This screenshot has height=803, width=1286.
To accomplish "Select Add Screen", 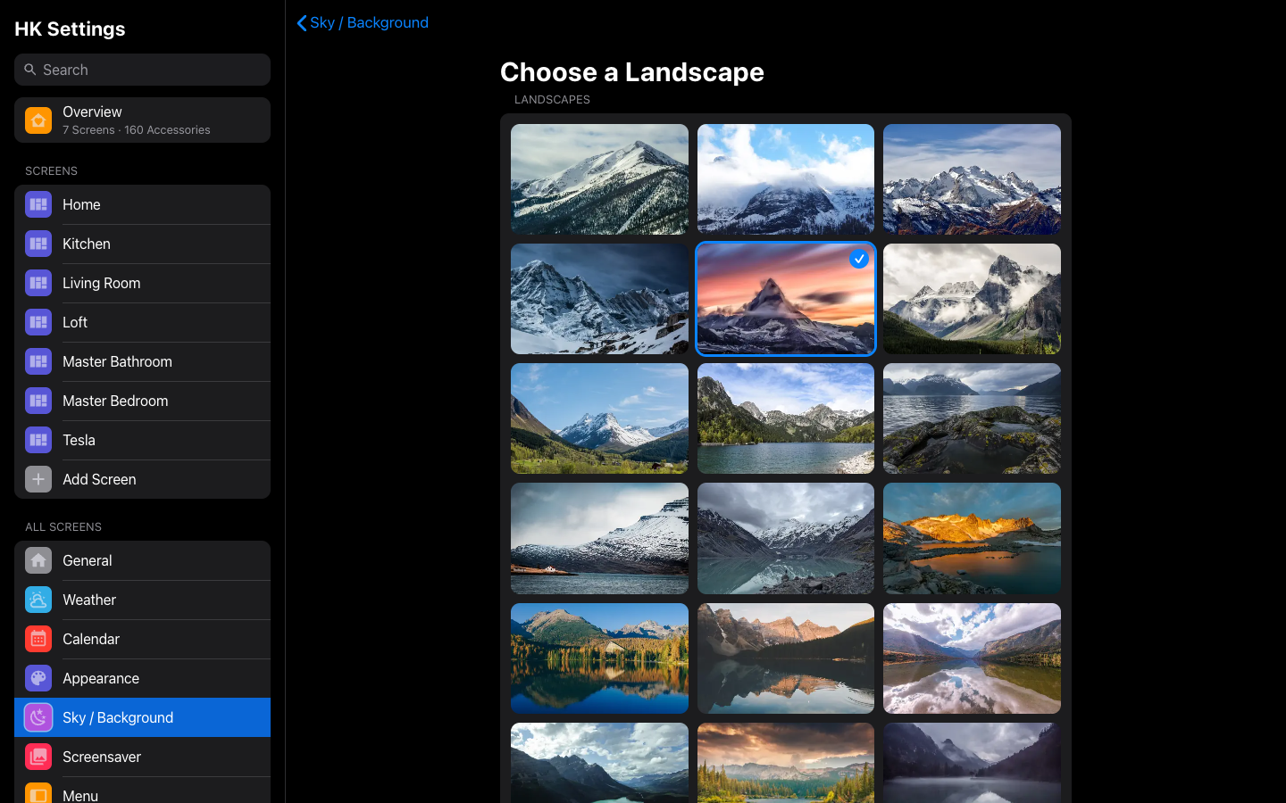I will [x=142, y=479].
